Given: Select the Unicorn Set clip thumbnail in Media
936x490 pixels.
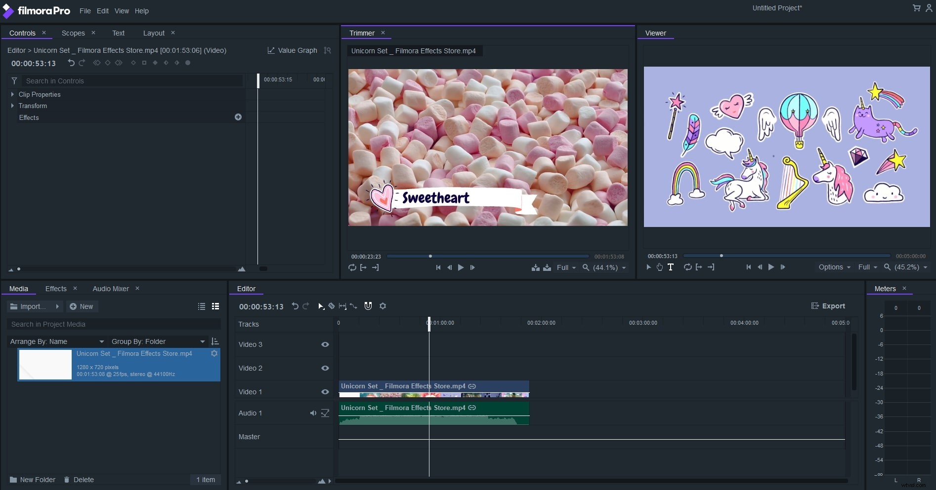Looking at the screenshot, I should [45, 365].
